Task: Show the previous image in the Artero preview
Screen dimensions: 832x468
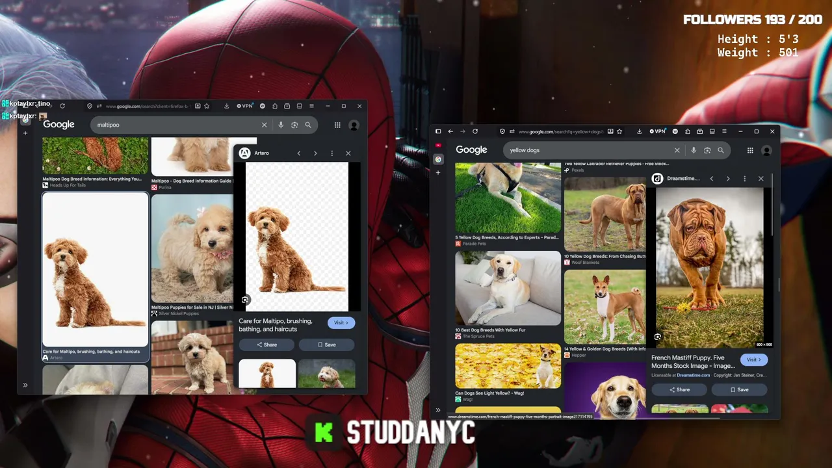Action: [x=299, y=153]
